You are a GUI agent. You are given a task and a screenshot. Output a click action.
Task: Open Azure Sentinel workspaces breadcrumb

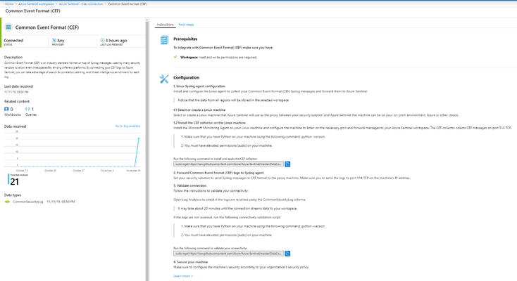coord(36,4)
